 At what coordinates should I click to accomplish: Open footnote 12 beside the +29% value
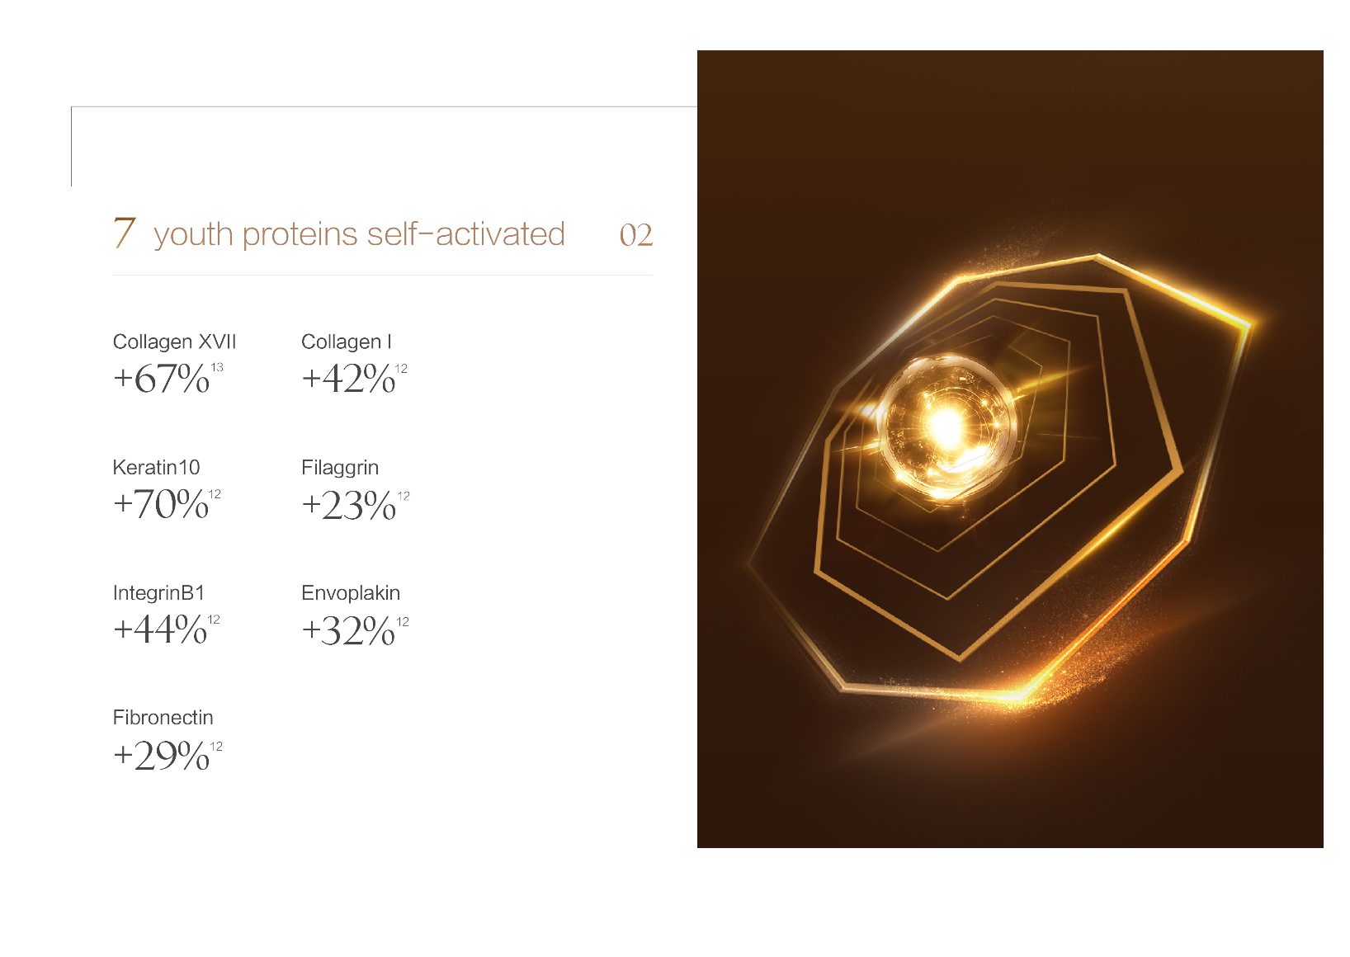point(216,747)
